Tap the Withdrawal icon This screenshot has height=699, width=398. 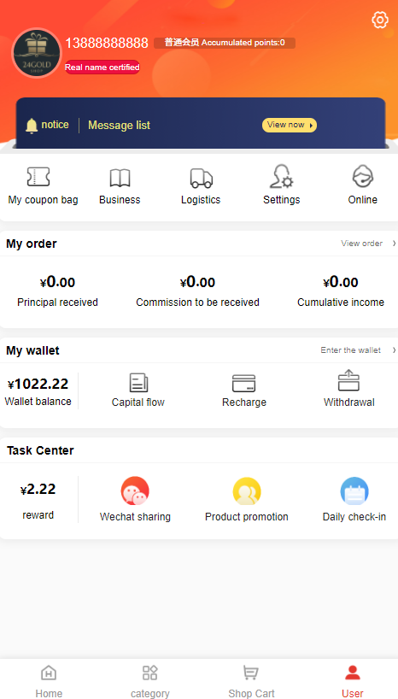tap(348, 380)
